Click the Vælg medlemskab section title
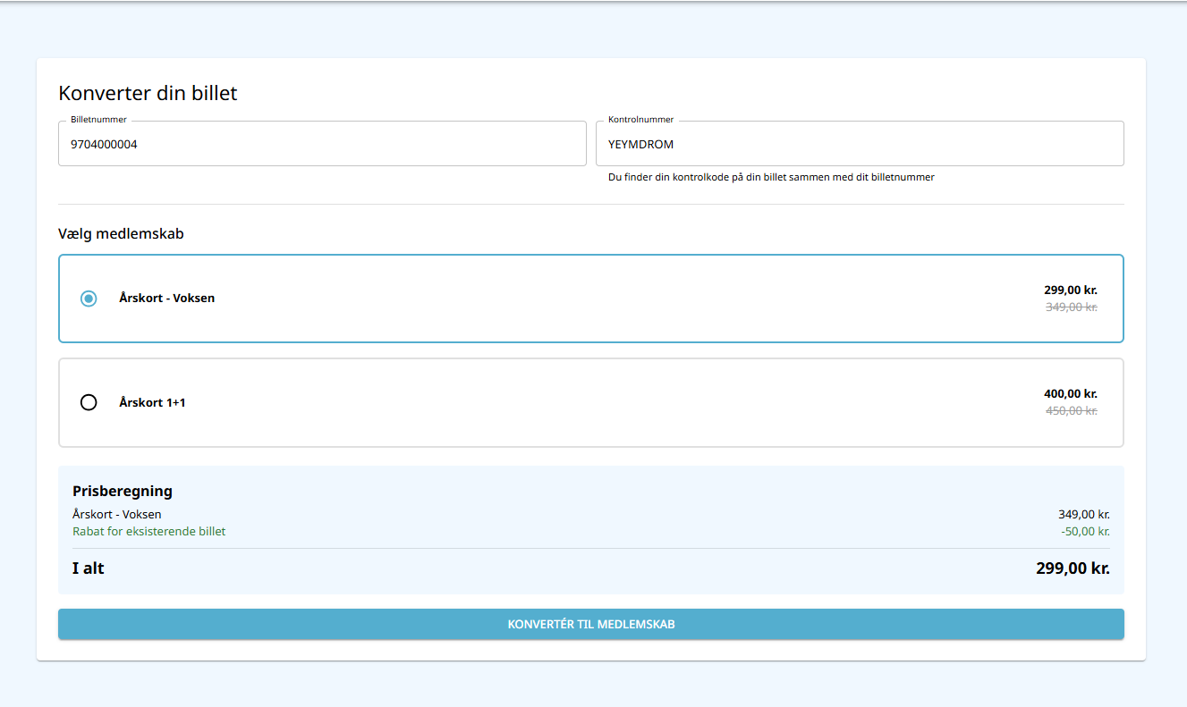 coord(121,234)
